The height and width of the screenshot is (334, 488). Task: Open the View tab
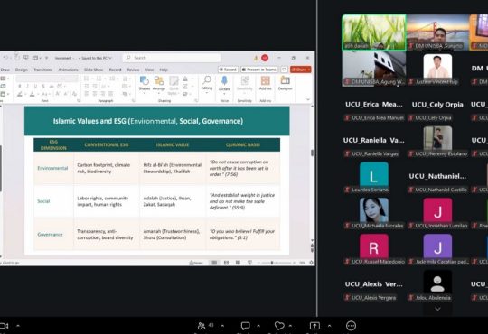point(149,70)
